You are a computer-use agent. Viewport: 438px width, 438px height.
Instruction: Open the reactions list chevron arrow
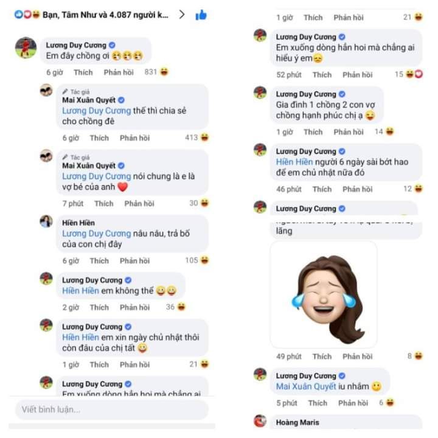click(x=181, y=14)
